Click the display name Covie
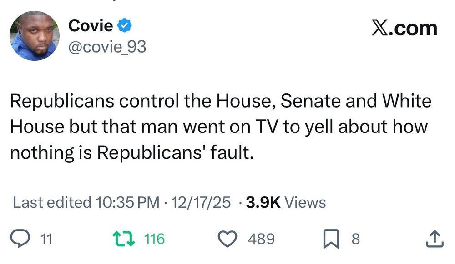The image size is (455, 264). [x=91, y=26]
